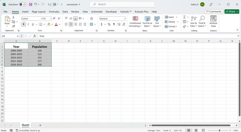
Task: Switch to the Formulas tab
Action: (x=54, y=12)
